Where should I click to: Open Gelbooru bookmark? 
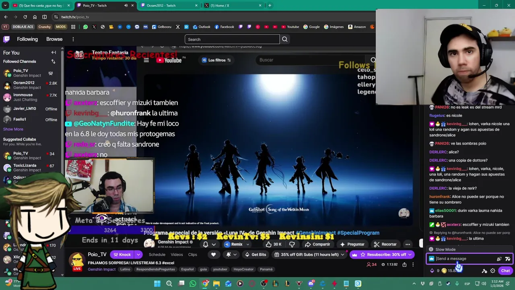click(x=161, y=27)
